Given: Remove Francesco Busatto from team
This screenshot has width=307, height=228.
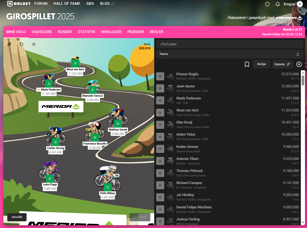Looking at the screenshot, I should tap(95, 138).
